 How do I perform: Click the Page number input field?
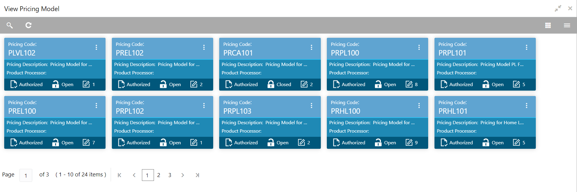click(26, 175)
